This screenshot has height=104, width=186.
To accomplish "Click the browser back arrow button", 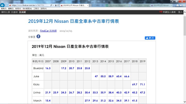I will click(x=2, y=5).
